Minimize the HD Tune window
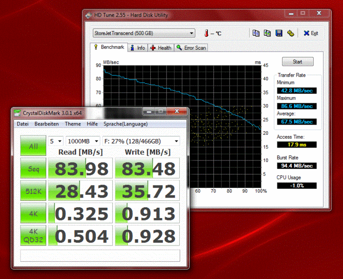Screen dimensions: 343x279 [x=291, y=13]
